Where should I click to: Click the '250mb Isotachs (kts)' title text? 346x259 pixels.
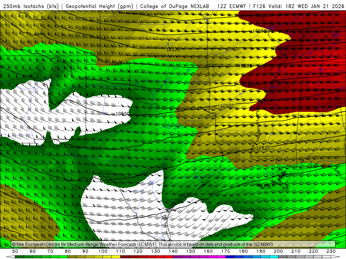coord(31,6)
